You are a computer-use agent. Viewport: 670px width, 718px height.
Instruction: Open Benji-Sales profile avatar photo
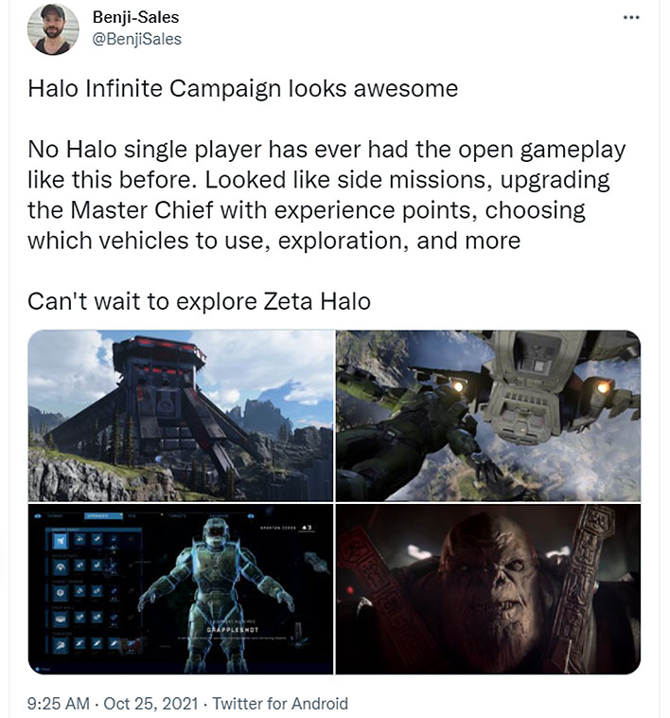(53, 29)
